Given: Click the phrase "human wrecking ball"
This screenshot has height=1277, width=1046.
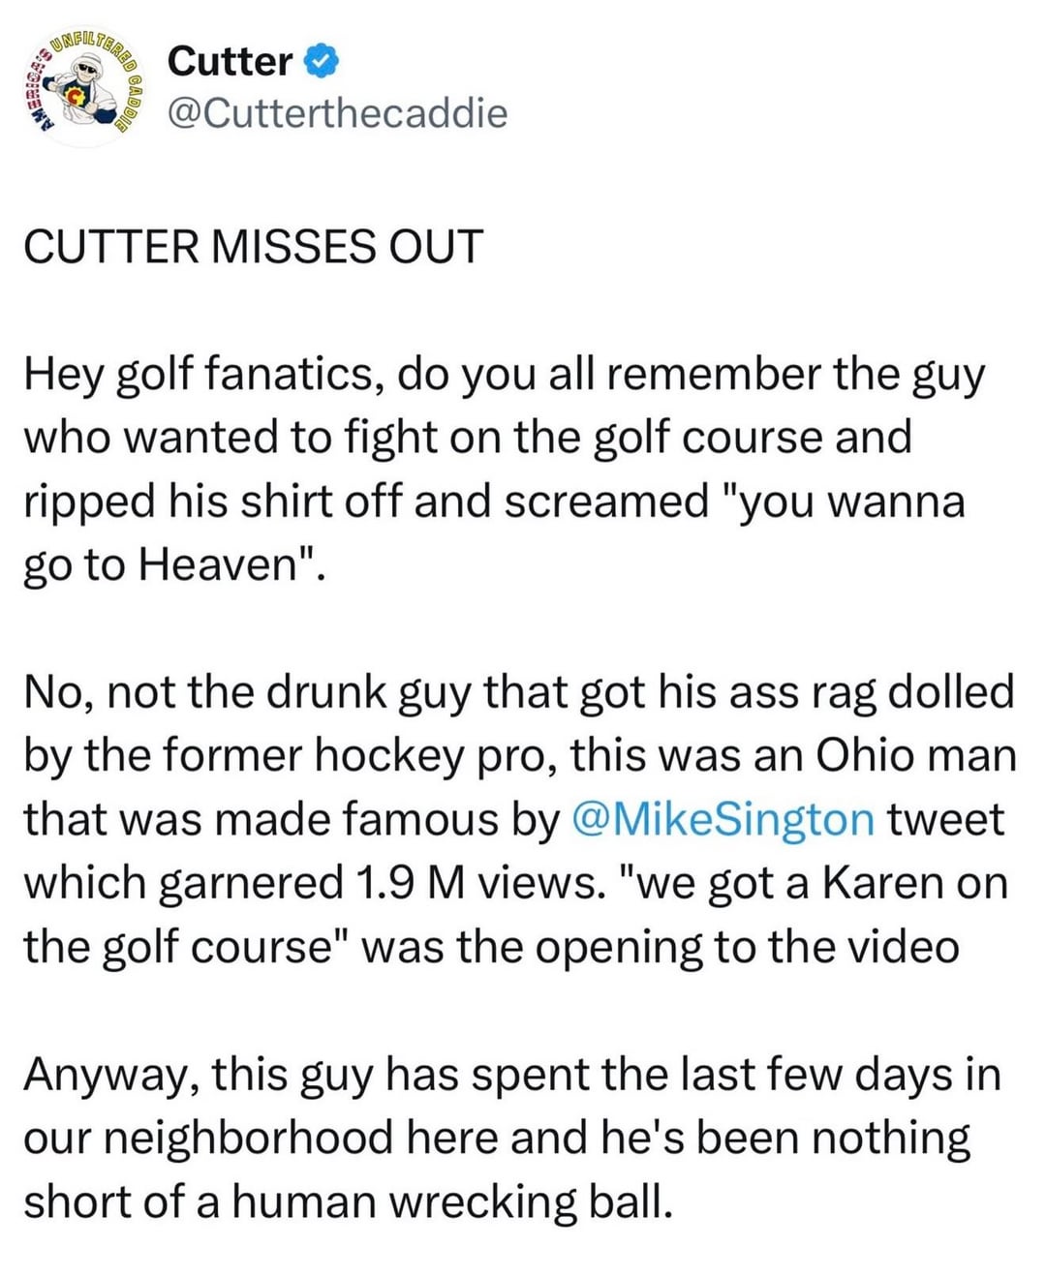Looking at the screenshot, I should [450, 1201].
